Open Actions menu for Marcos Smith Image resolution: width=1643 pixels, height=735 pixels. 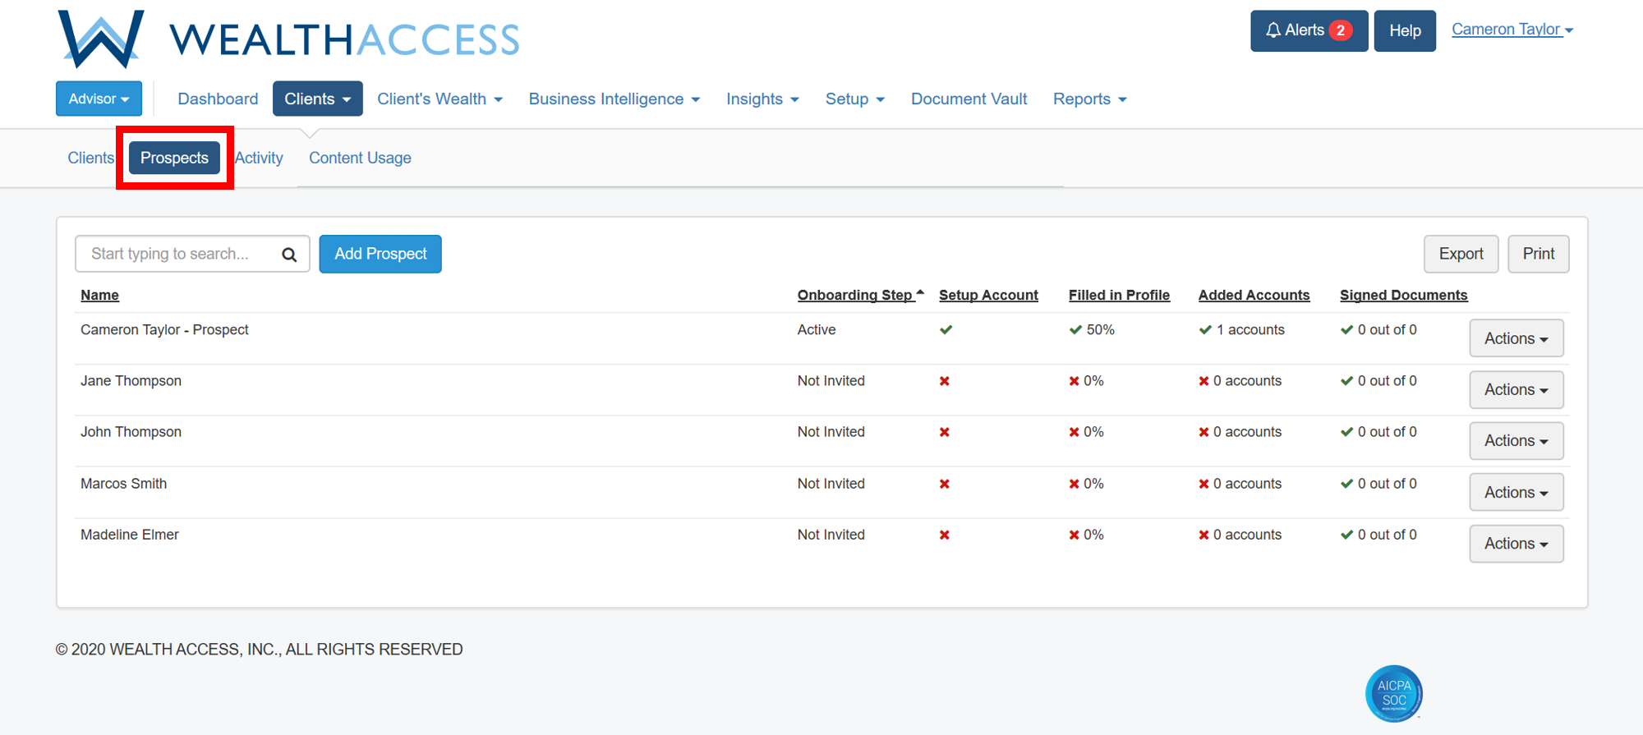(x=1516, y=492)
